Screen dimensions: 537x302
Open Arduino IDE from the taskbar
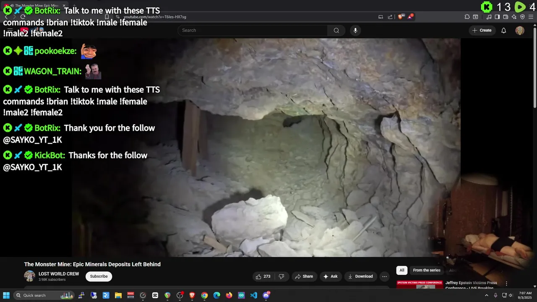[x=241, y=295]
